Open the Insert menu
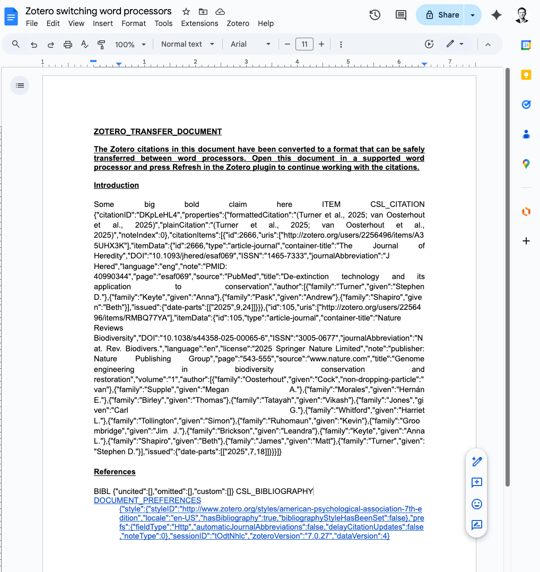This screenshot has width=540, height=572. (102, 23)
